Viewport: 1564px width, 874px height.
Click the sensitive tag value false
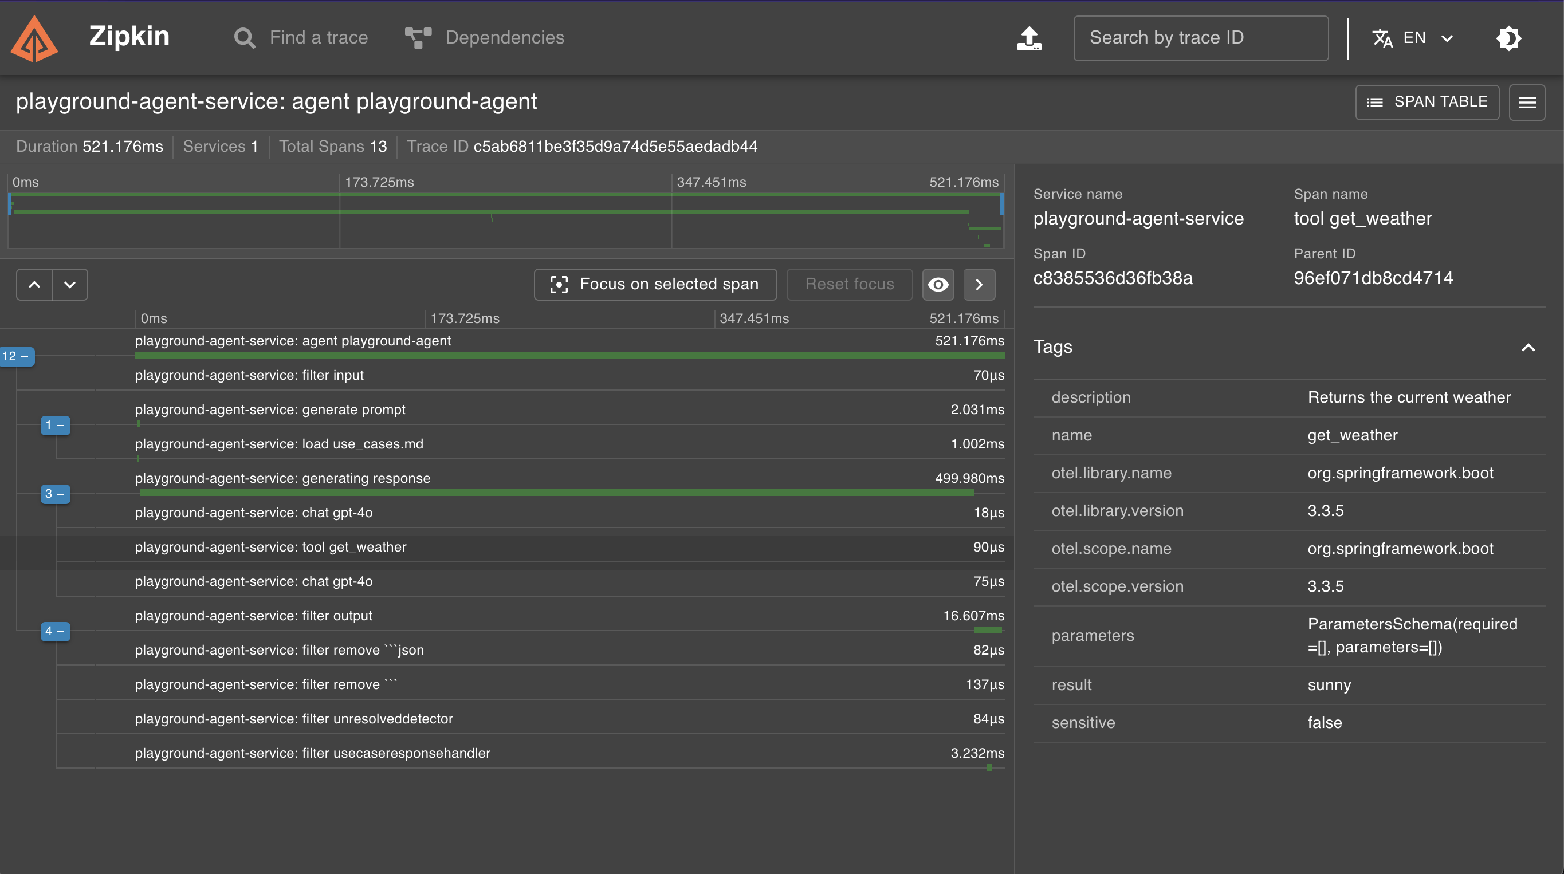pos(1325,723)
